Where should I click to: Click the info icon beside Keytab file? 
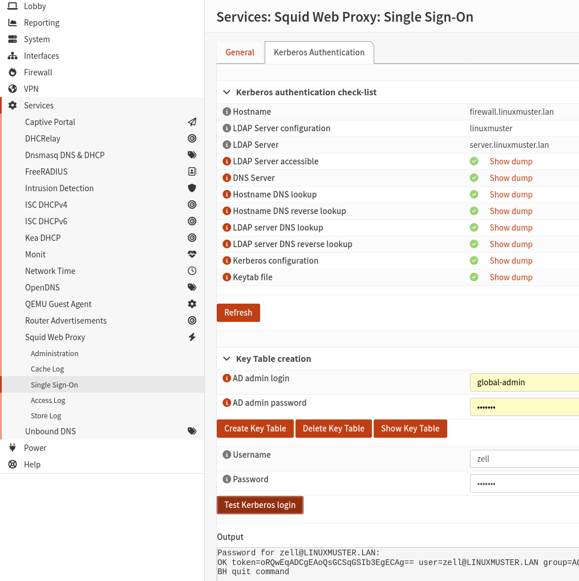226,277
